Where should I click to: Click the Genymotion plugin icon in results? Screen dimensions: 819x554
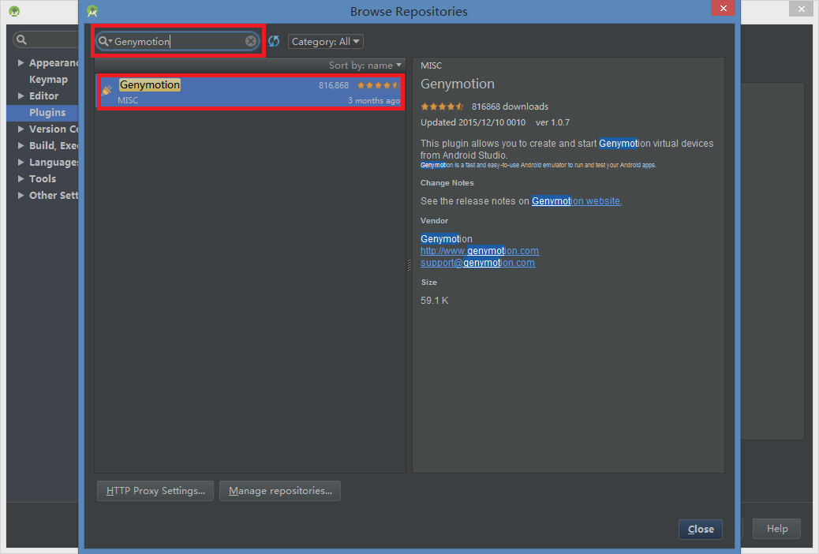107,91
